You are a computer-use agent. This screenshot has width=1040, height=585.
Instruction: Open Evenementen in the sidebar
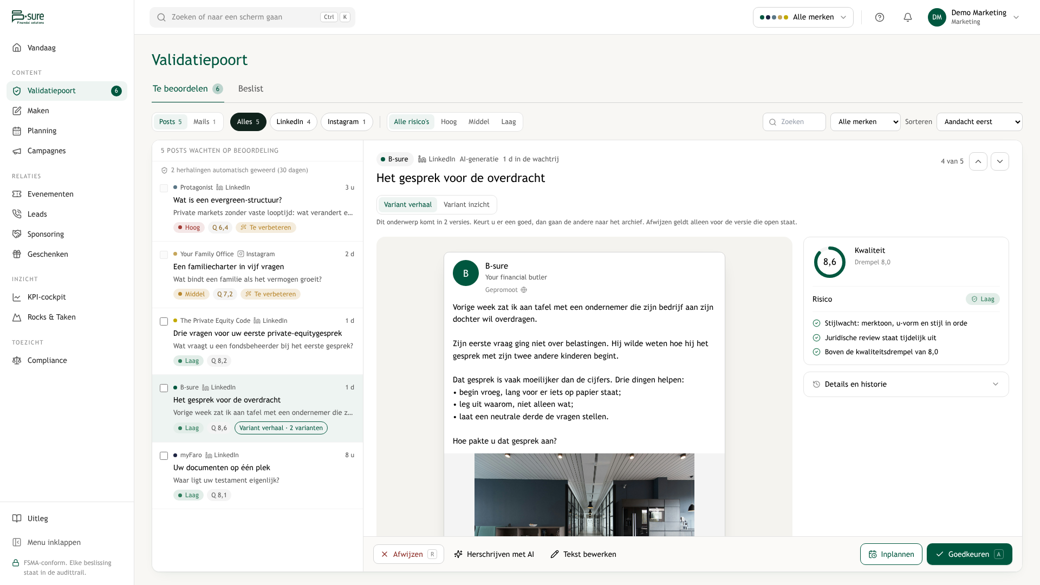click(x=67, y=194)
